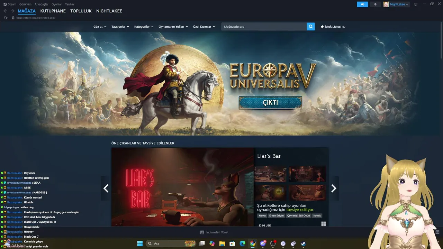443x249 pixels.
Task: Open the Oyunlar menu
Action: click(56, 4)
